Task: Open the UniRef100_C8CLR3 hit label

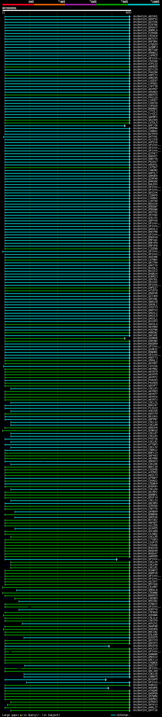Action: pos(145,389)
